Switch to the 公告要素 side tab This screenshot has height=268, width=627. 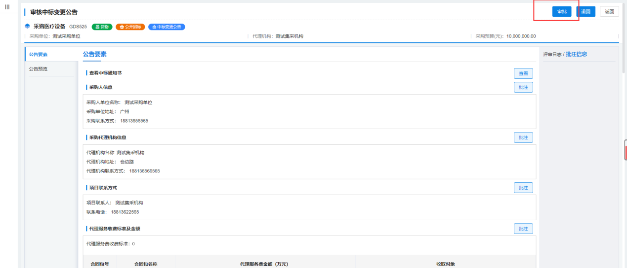[x=39, y=55]
